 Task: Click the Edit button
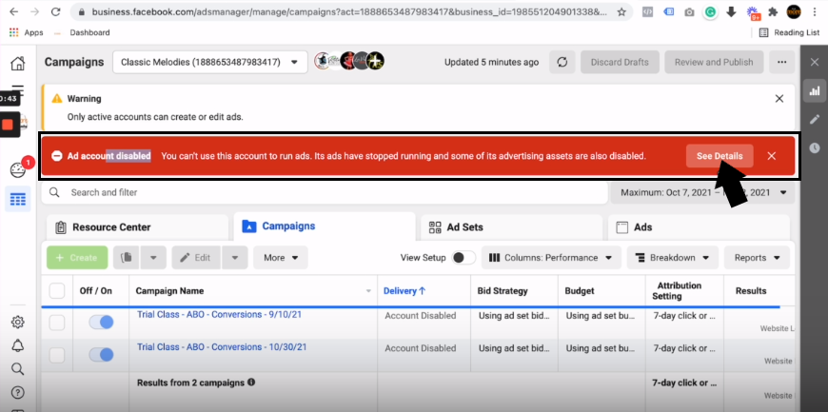[x=196, y=258]
